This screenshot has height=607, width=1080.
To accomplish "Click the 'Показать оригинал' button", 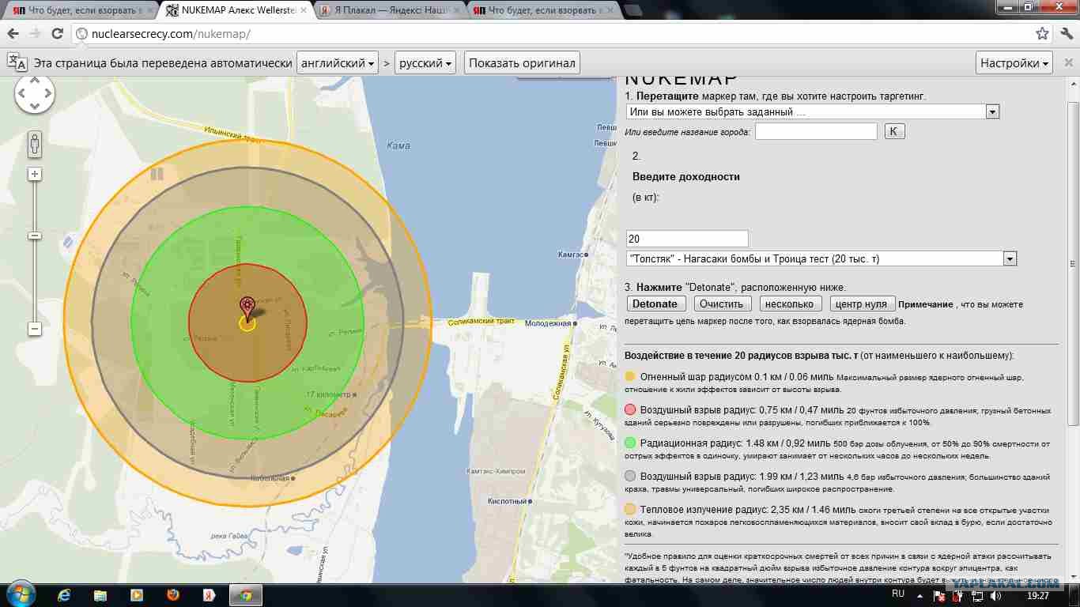I will (523, 63).
